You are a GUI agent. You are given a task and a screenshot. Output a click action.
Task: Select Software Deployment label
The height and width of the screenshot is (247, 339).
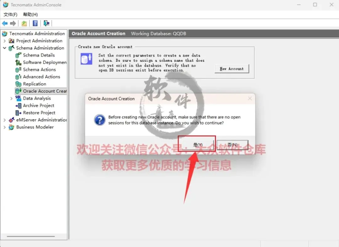[45, 62]
